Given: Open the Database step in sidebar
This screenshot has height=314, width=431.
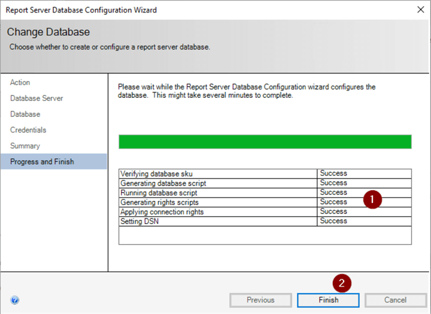Looking at the screenshot, I should (x=25, y=114).
